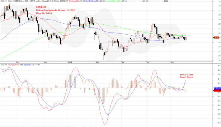Click the -1.6 level on MACD axis

tap(219, 123)
